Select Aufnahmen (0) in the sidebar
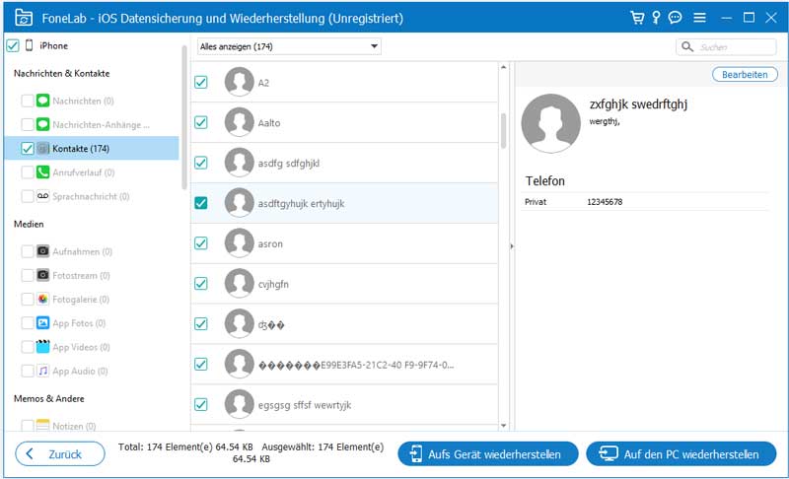Image resolution: width=789 pixels, height=479 pixels. [82, 251]
